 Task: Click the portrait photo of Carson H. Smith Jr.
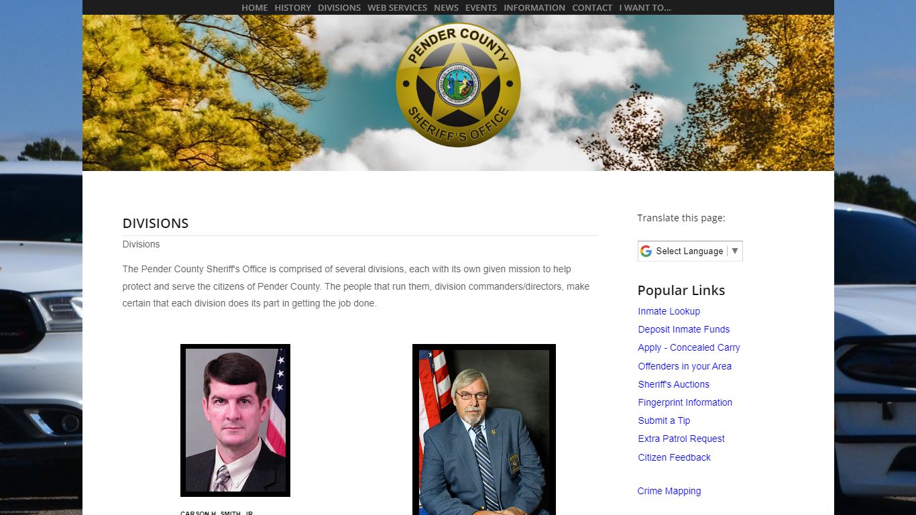235,420
